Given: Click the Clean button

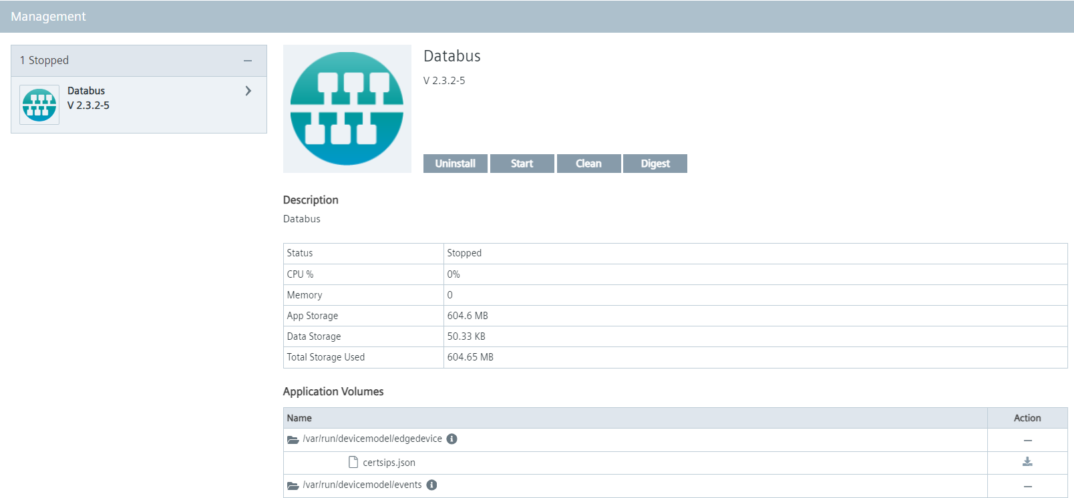Looking at the screenshot, I should coord(589,164).
